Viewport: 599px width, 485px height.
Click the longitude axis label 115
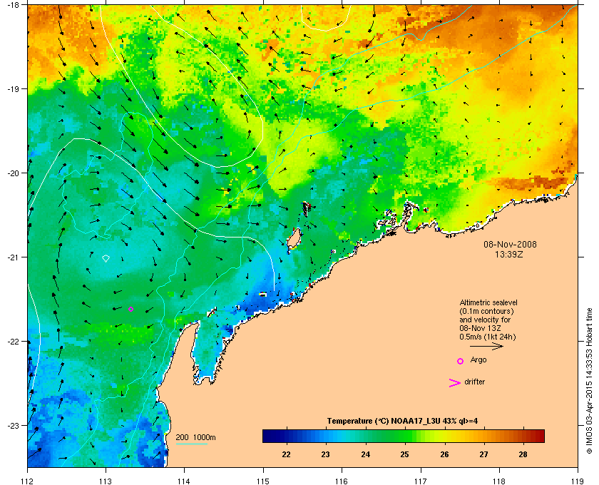pos(263,481)
